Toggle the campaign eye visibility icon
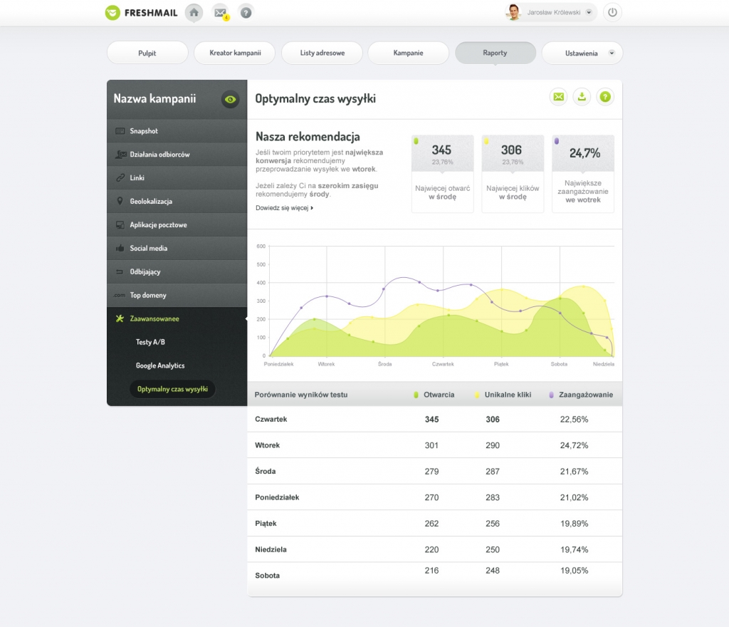 click(x=230, y=100)
